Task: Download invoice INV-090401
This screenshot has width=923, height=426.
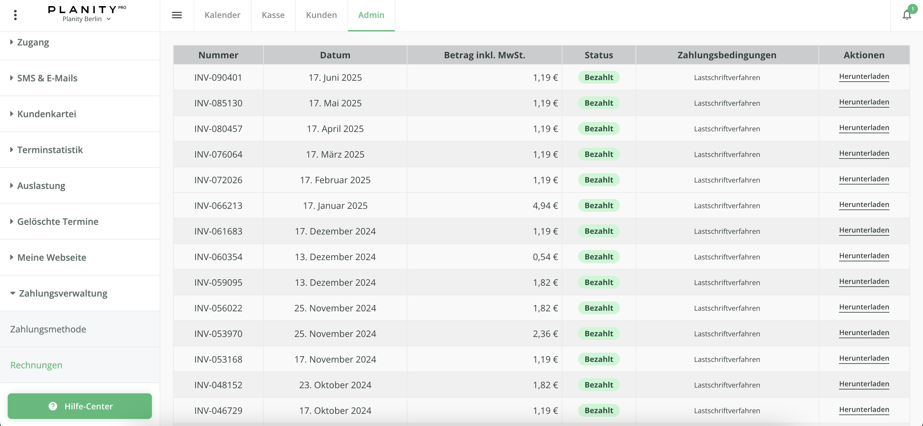Action: 863,77
